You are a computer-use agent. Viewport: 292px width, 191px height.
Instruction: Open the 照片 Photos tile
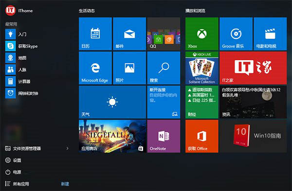[x=129, y=68]
